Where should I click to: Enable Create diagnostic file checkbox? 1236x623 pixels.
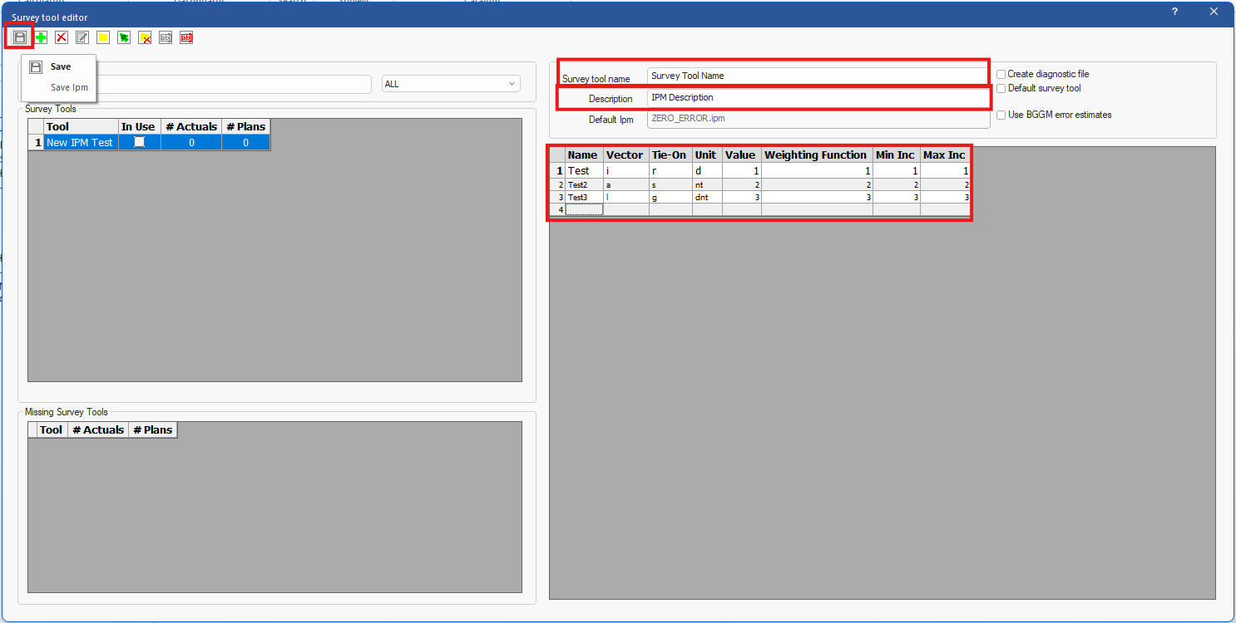(x=1001, y=74)
